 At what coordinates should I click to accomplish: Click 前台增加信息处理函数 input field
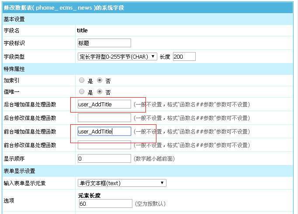pos(104,131)
